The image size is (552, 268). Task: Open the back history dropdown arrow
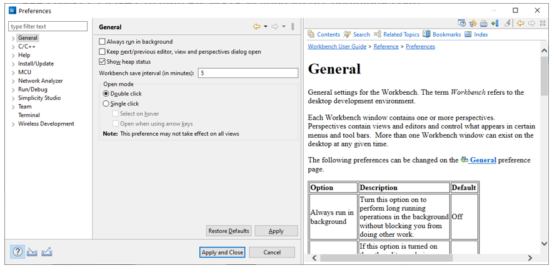click(x=265, y=27)
